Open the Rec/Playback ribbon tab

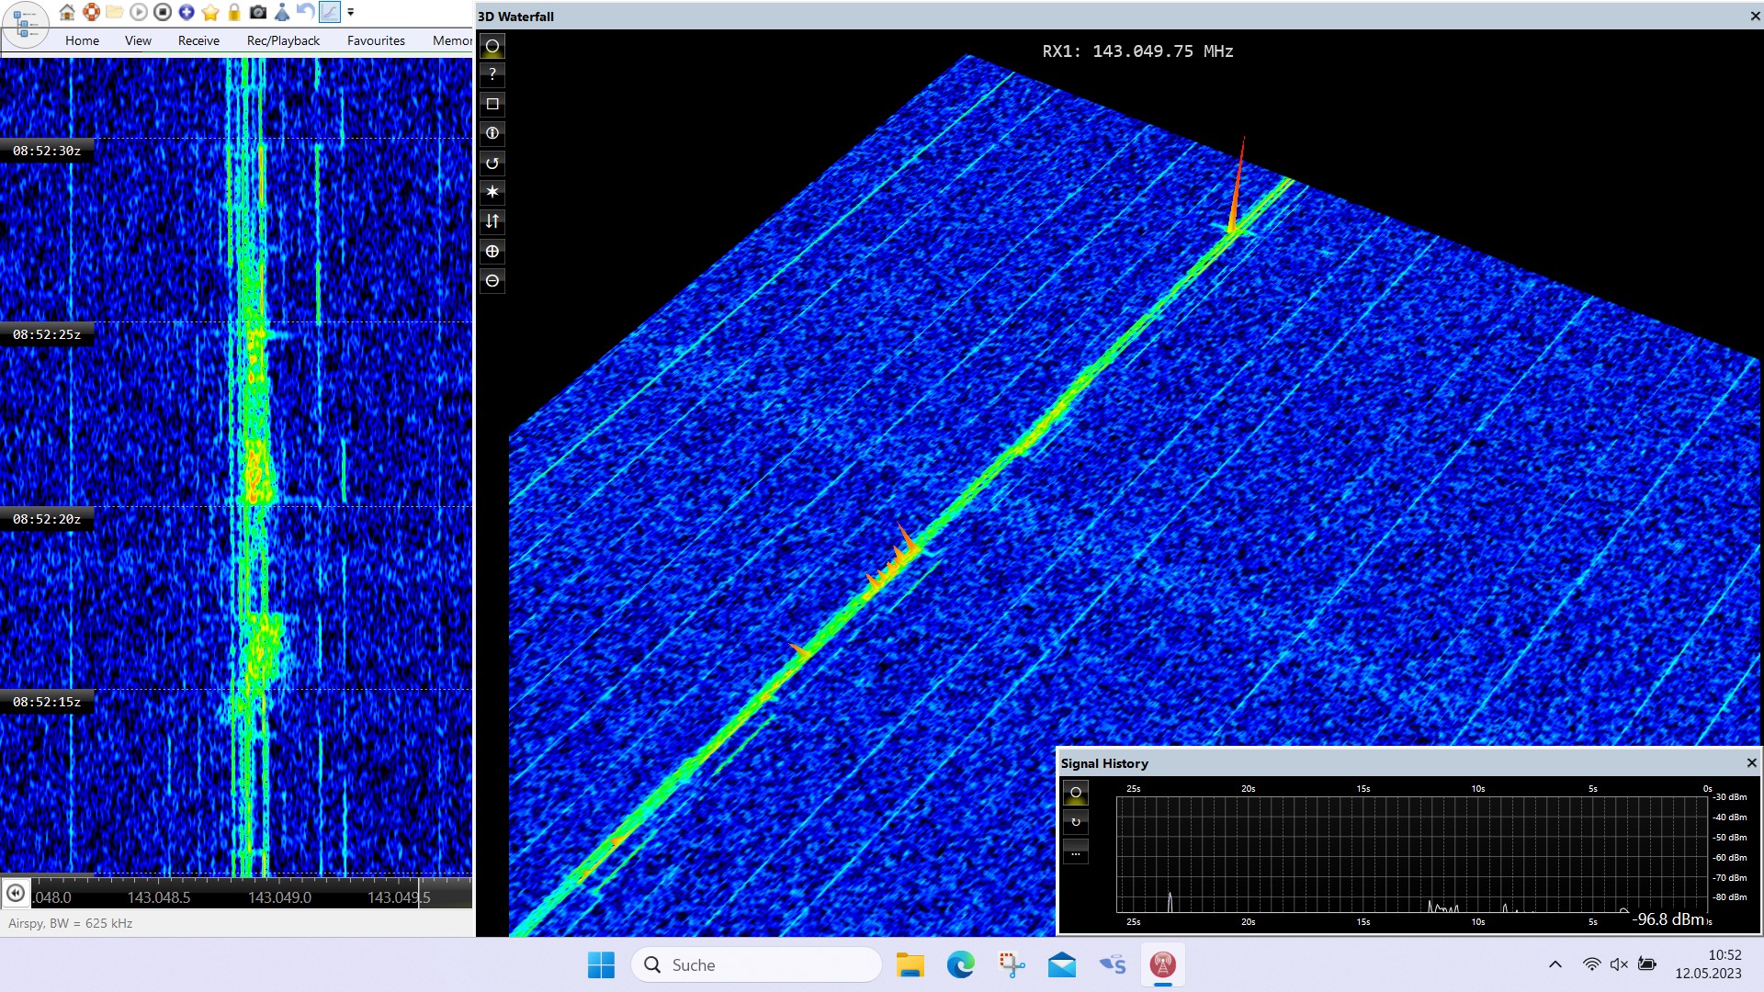pos(283,40)
